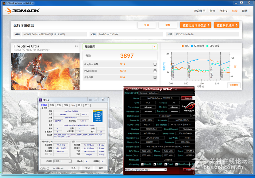
Task: Switch to the 内存 tab in CPU-Z
Action: point(66,105)
